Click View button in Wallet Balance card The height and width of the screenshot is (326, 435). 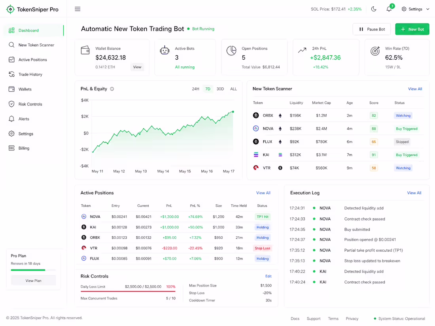pyautogui.click(x=137, y=67)
